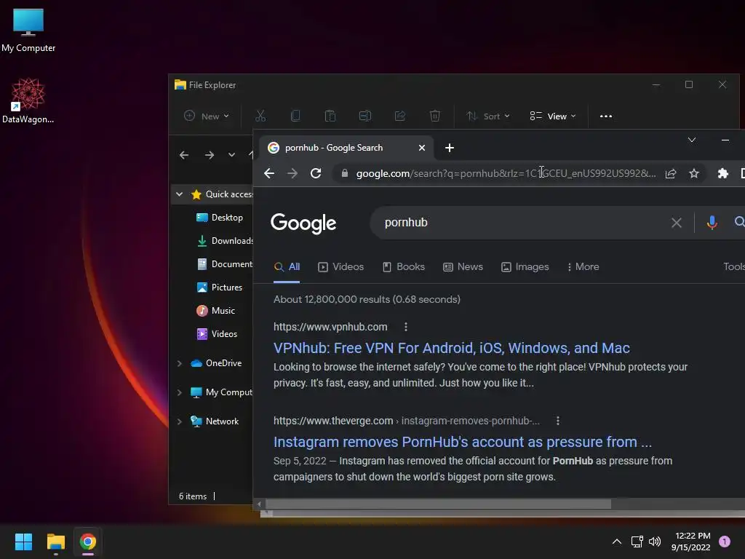Click the Copy icon in File Explorer toolbar
The height and width of the screenshot is (559, 745).
click(295, 116)
